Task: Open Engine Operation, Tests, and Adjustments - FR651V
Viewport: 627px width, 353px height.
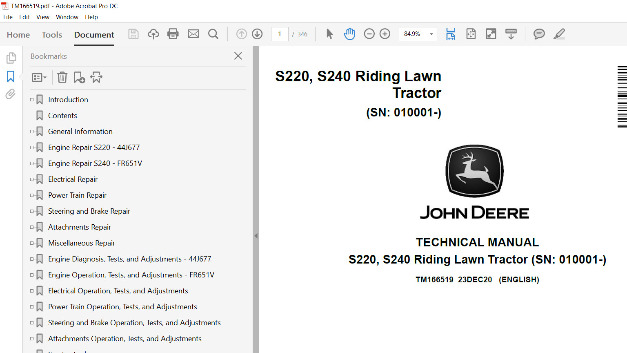Action: click(131, 275)
